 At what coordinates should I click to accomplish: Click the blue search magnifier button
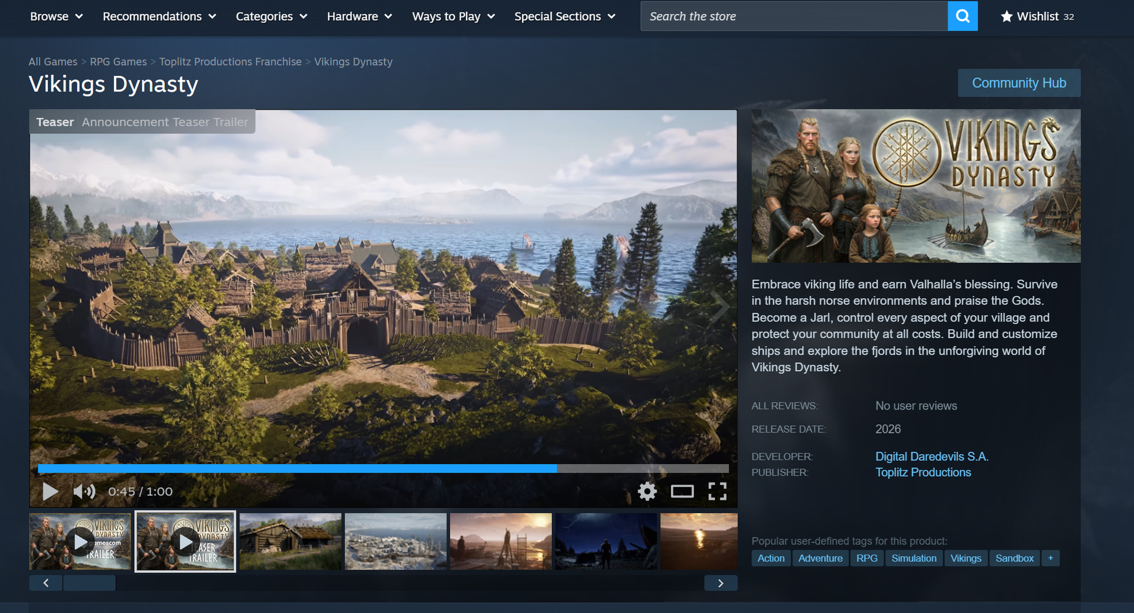[962, 16]
